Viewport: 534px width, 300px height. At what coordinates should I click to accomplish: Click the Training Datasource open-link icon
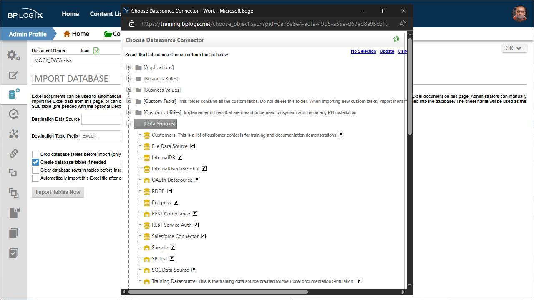359,281
